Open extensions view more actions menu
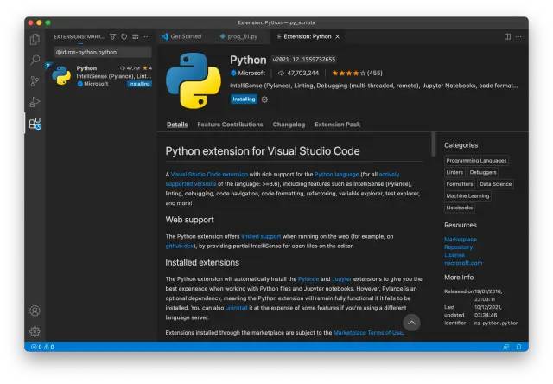Image resolution: width=553 pixels, height=384 pixels. [147, 36]
